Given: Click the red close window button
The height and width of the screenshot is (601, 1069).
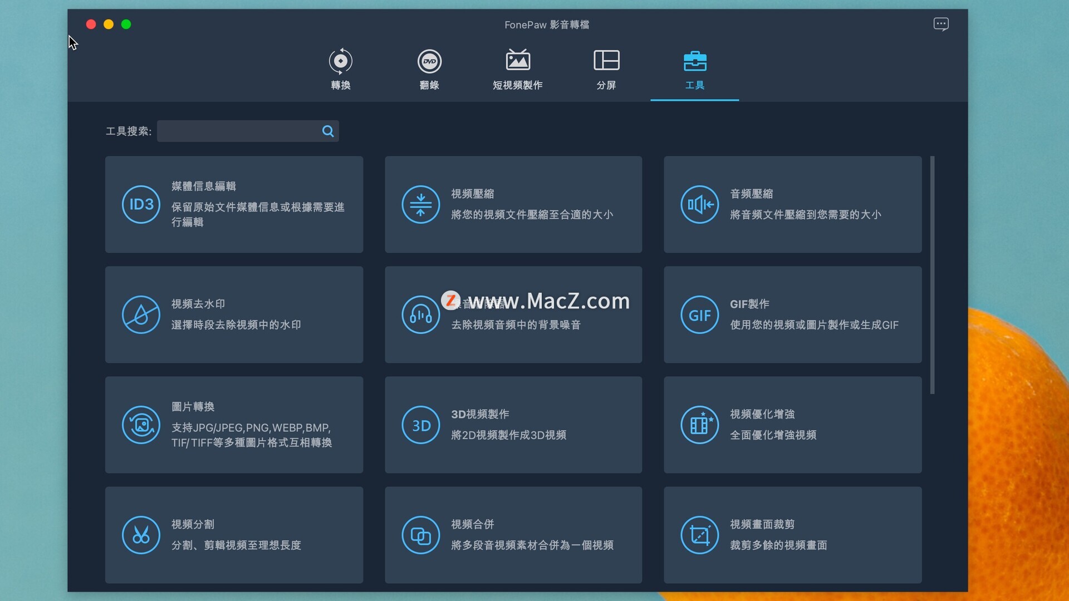Looking at the screenshot, I should pyautogui.click(x=91, y=24).
